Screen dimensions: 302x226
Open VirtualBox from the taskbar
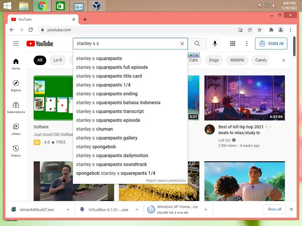(x=97, y=6)
